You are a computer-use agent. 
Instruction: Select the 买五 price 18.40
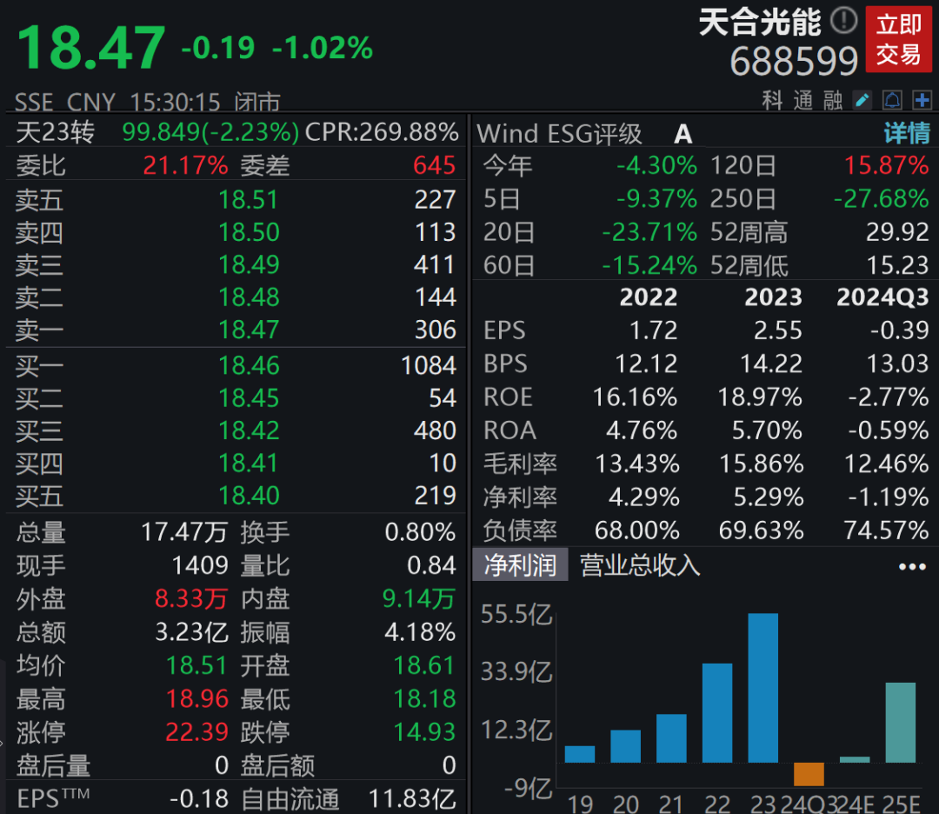(249, 496)
